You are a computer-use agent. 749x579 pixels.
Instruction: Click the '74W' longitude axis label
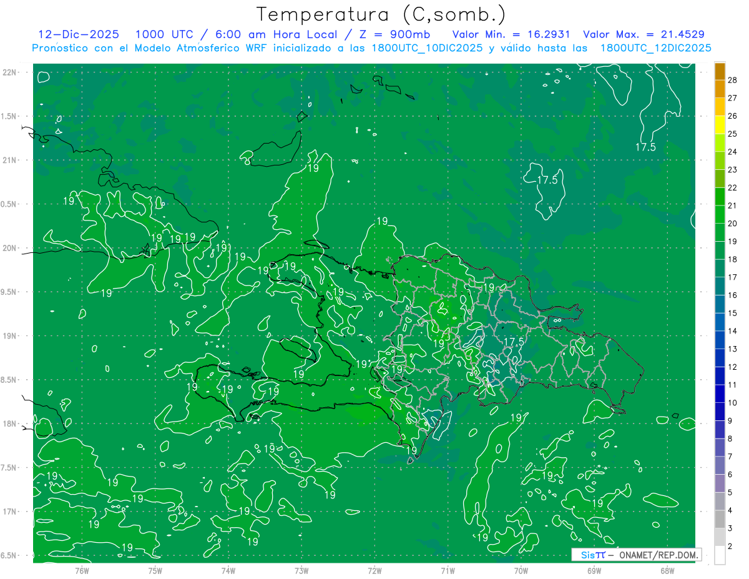coord(228,570)
